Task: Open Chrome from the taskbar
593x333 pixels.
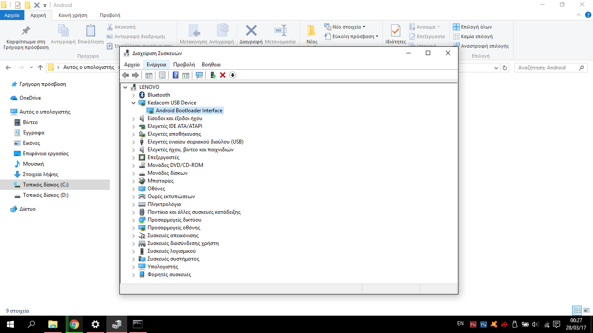Action: [74, 324]
